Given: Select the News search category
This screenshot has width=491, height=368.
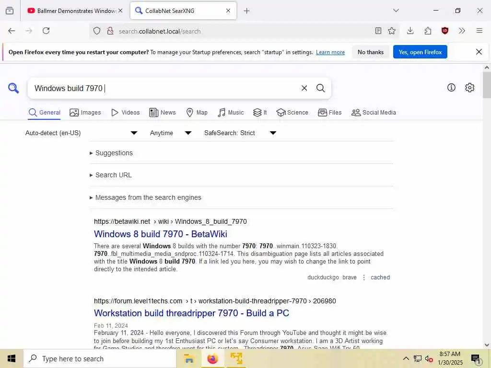Looking at the screenshot, I should click(x=163, y=112).
